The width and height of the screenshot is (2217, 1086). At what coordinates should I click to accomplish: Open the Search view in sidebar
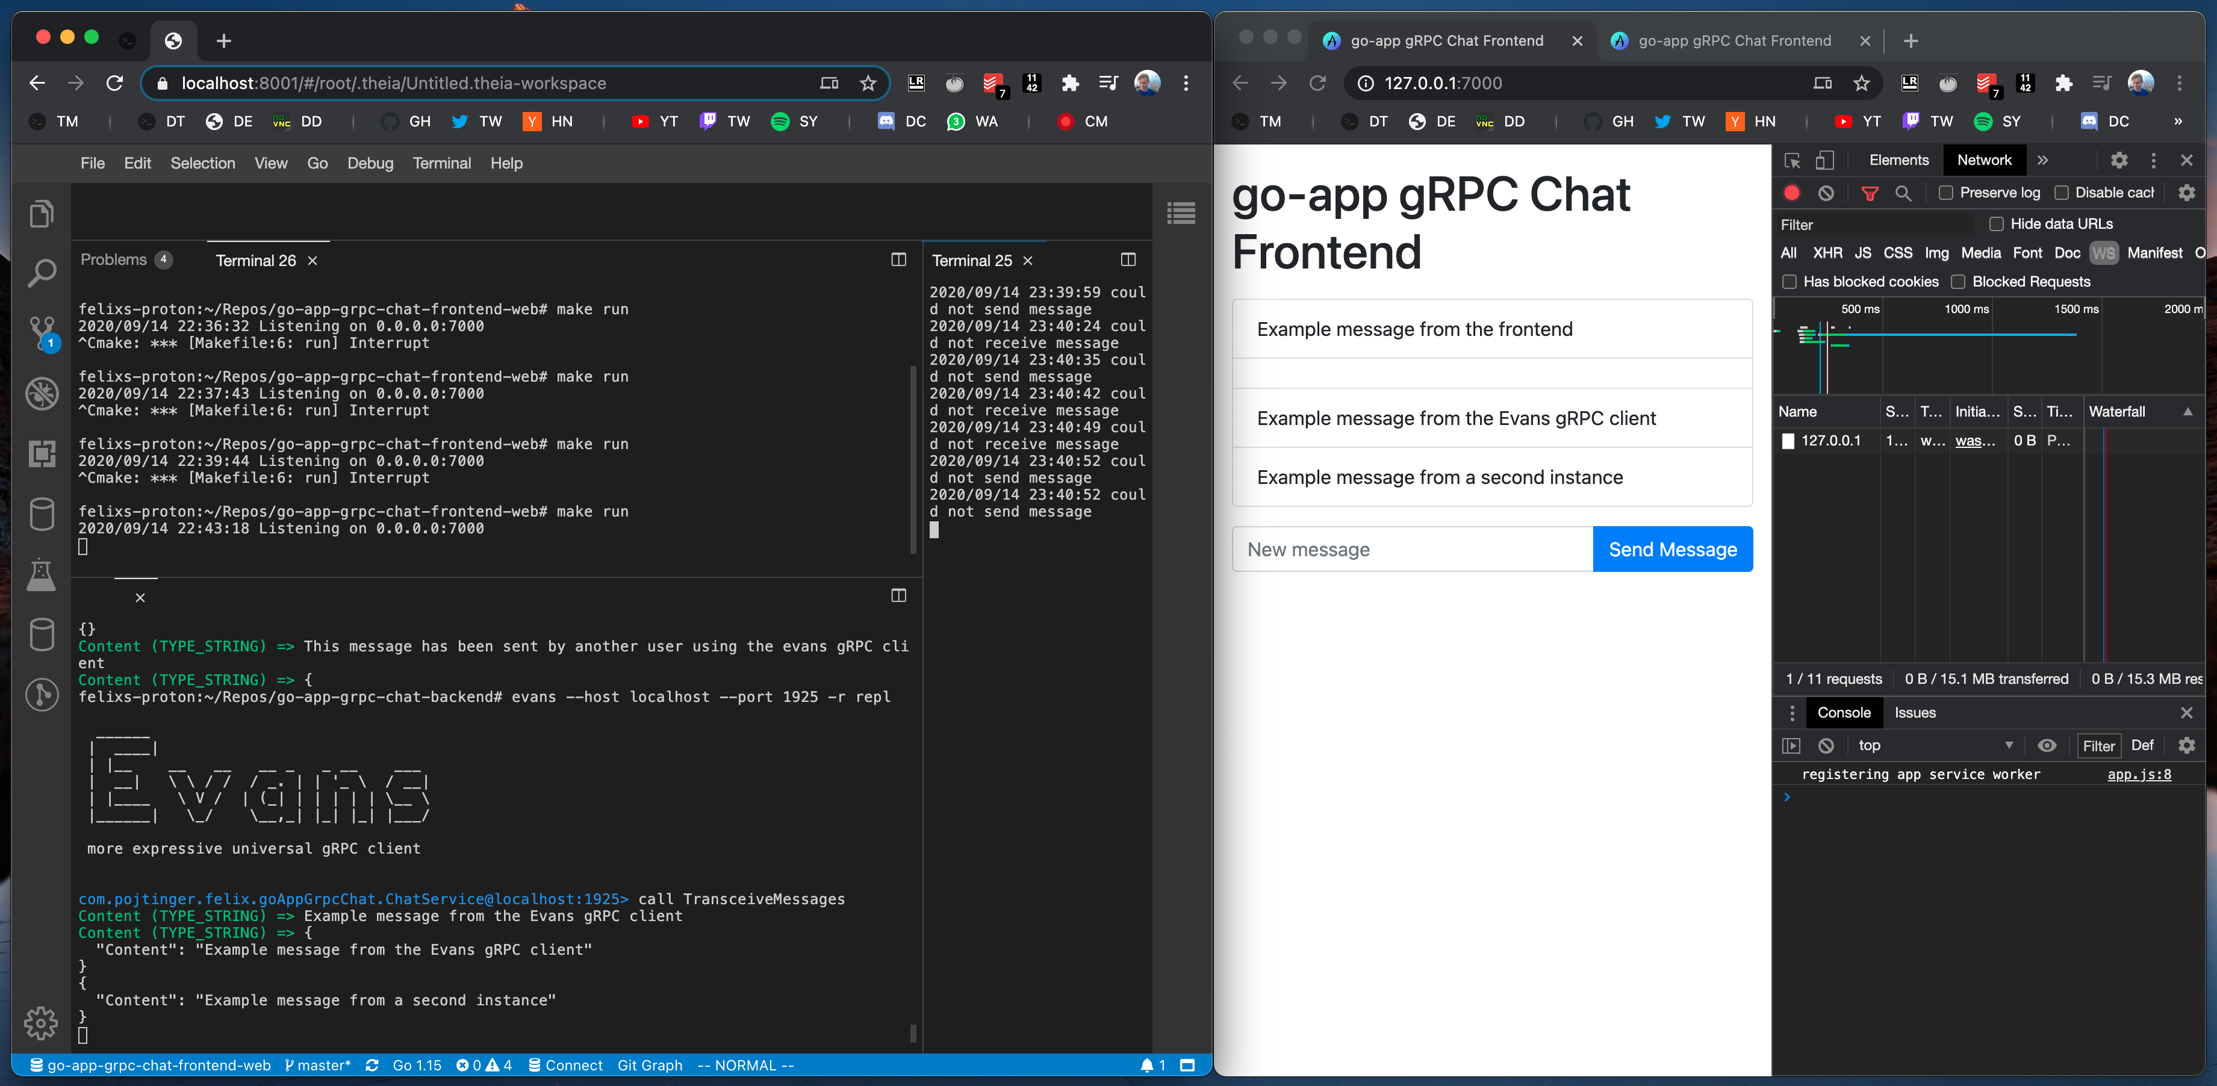click(42, 274)
